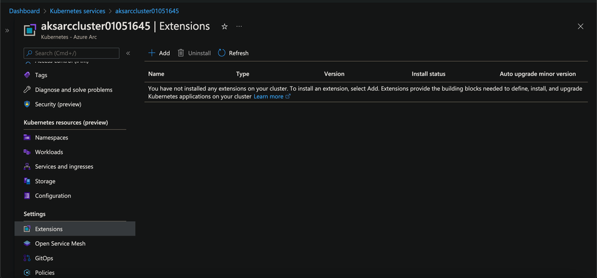Click the Policies icon in sidebar
The height and width of the screenshot is (278, 597).
point(27,273)
